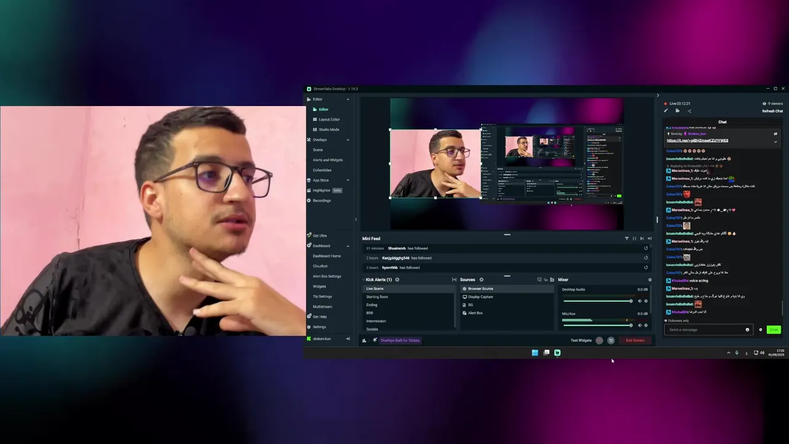Log out icon next to draken-kun
Image resolution: width=789 pixels, height=444 pixels.
348,339
